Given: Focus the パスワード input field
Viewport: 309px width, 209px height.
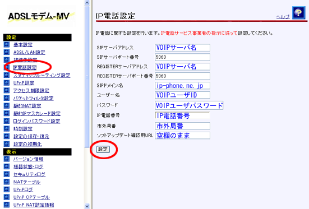Looking at the screenshot, I should coord(189,105).
